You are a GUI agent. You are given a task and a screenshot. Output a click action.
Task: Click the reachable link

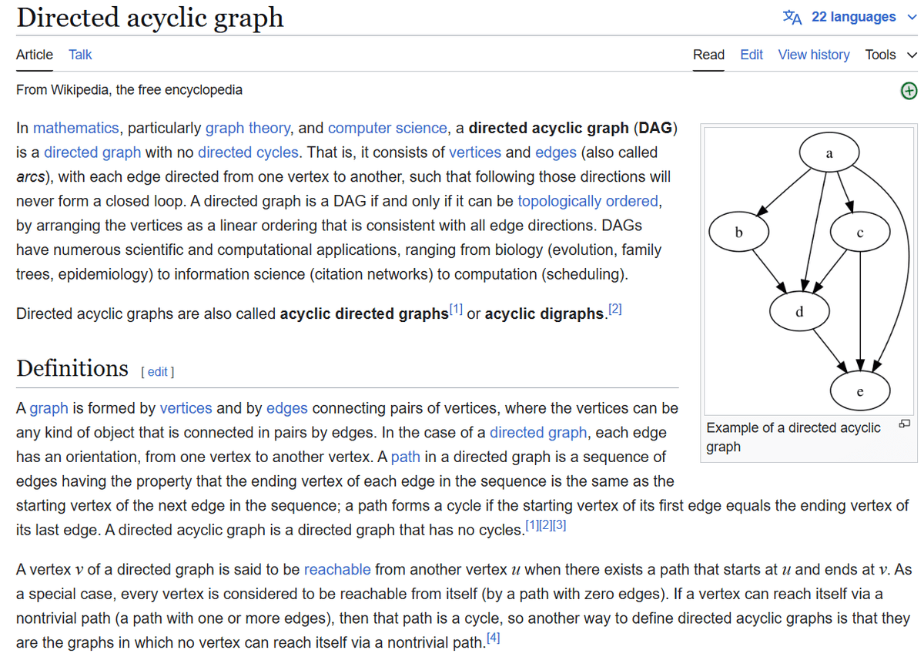(x=337, y=570)
